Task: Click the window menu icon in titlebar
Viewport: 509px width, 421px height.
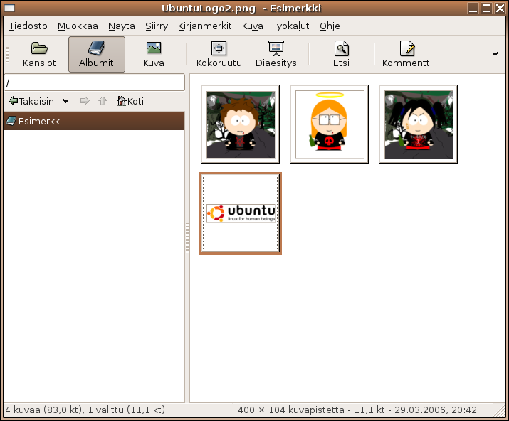Action: (9, 8)
